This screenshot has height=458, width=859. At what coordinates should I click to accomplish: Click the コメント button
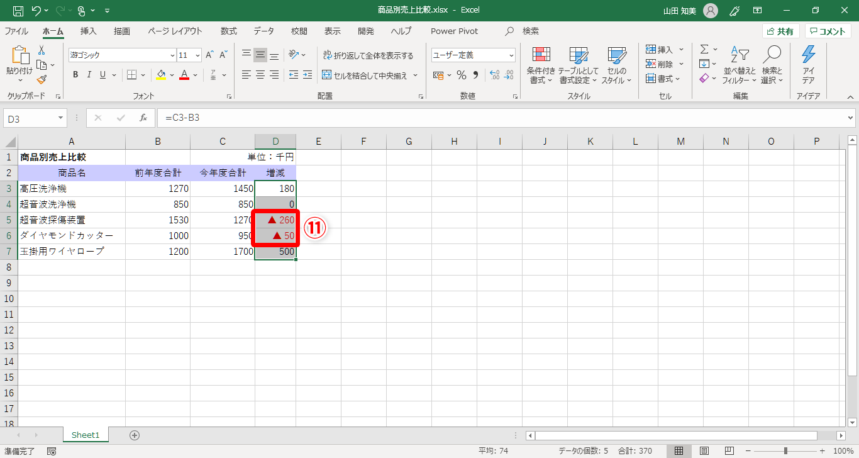[828, 31]
